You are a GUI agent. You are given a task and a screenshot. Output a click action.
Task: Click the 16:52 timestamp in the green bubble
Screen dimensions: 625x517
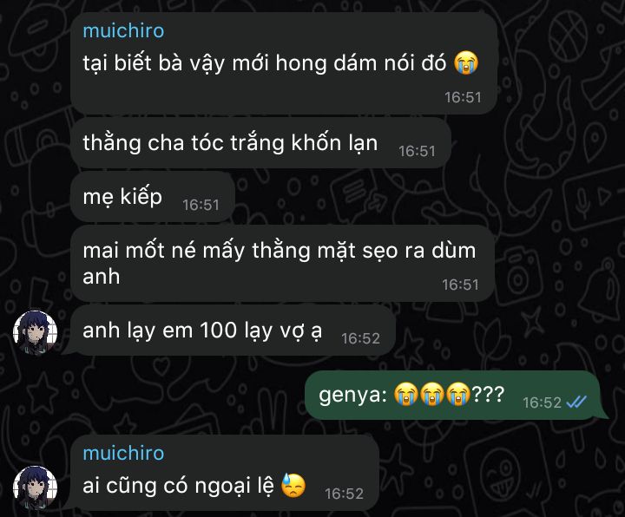[542, 402]
